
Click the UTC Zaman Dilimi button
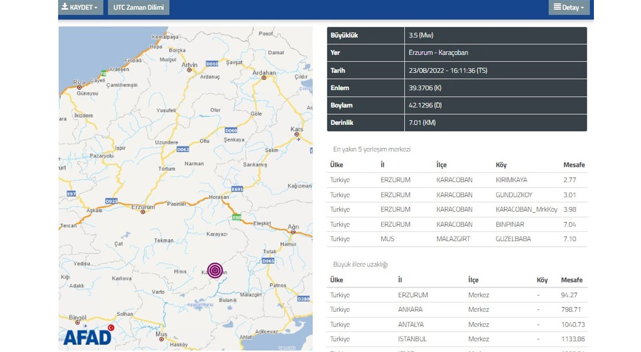139,7
